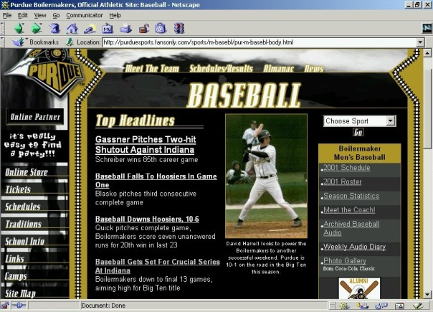Go back with the Back arrow icon
The width and height of the screenshot is (433, 312).
(19, 28)
